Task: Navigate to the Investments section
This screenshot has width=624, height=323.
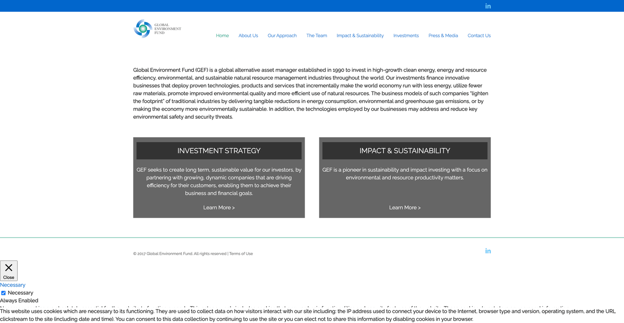Action: tap(406, 36)
